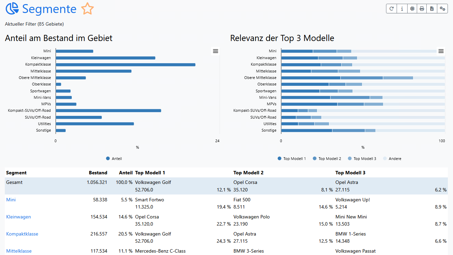Click the 'BMW 3-Series' model cell
Image resolution: width=453 pixels, height=255 pixels.
(x=249, y=251)
